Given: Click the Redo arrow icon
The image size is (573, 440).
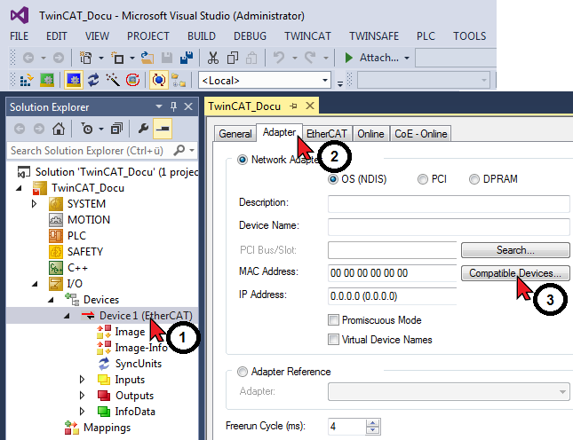Looking at the screenshot, I should 310,58.
